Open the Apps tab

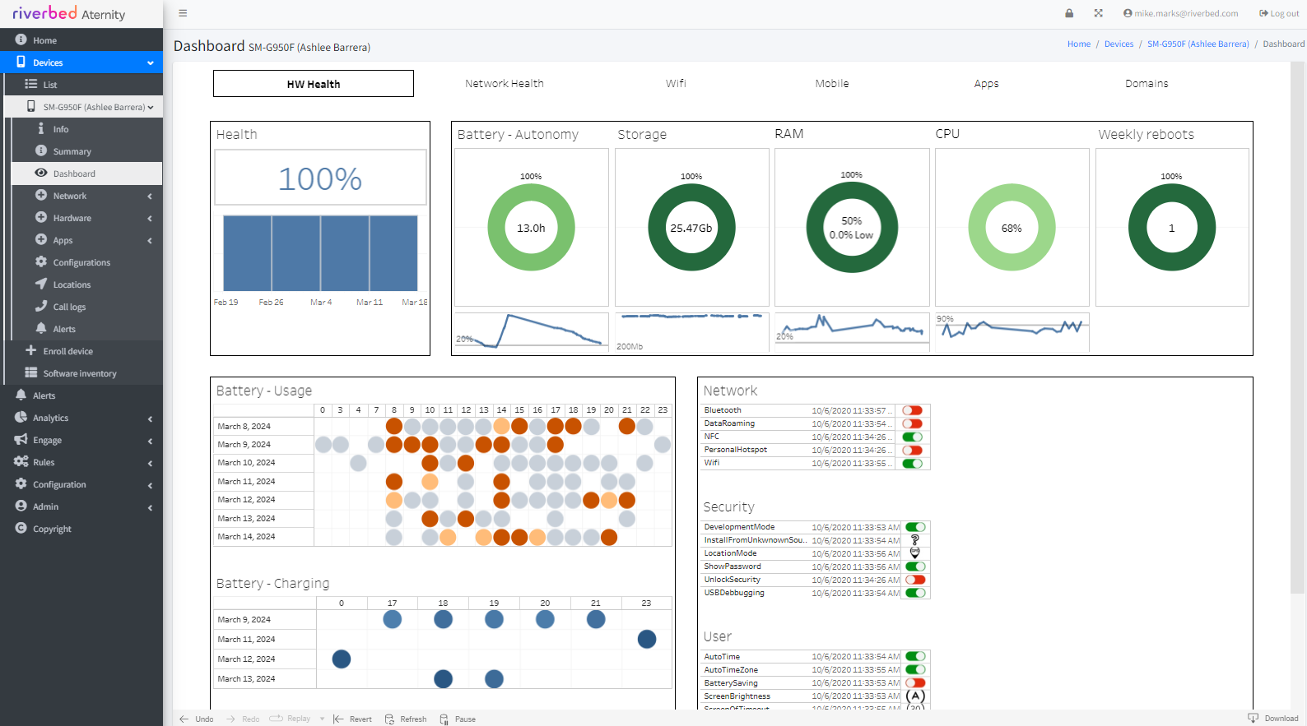point(986,84)
